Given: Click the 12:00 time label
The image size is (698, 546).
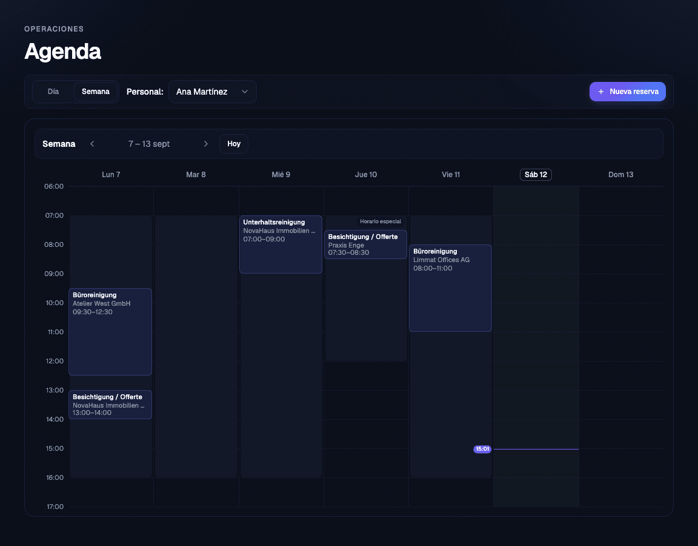Looking at the screenshot, I should coord(55,361).
